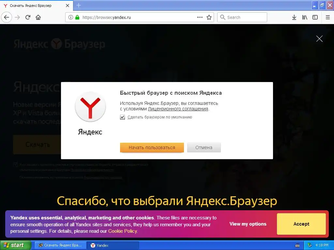Select the Скачать Яндекс Браузер tab
Viewport: 334px width, 250px height.
[x=37, y=6]
